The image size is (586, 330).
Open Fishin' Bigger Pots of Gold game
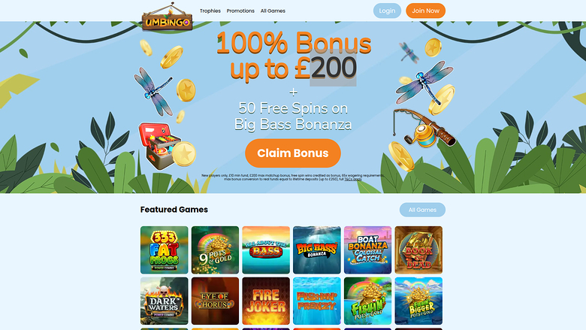click(x=418, y=301)
